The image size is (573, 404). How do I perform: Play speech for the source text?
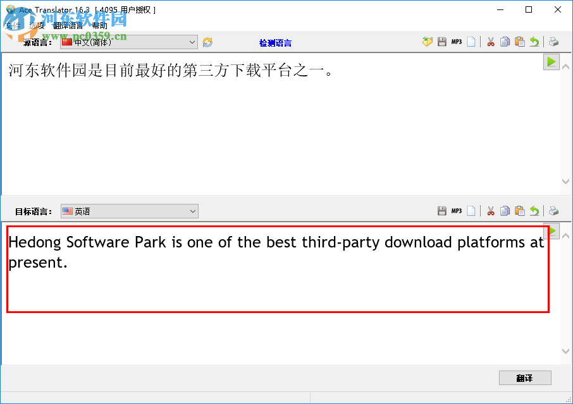(x=551, y=61)
